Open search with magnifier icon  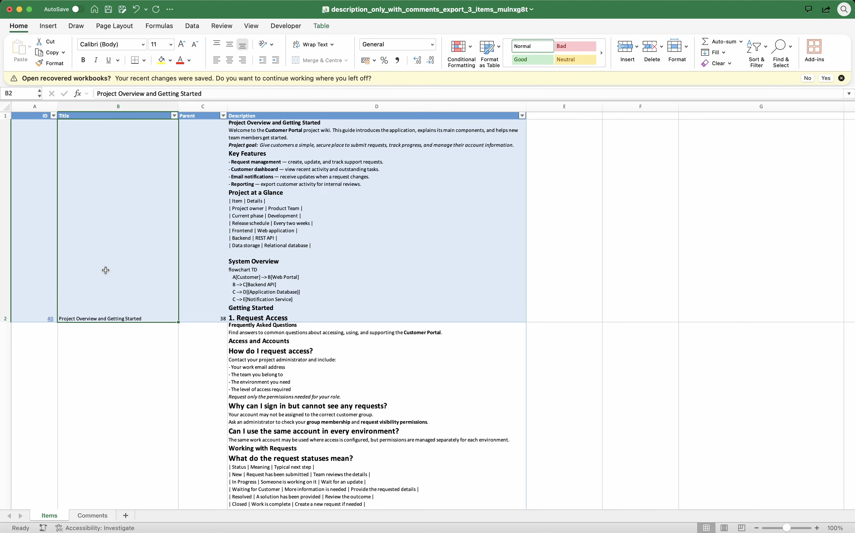(844, 9)
